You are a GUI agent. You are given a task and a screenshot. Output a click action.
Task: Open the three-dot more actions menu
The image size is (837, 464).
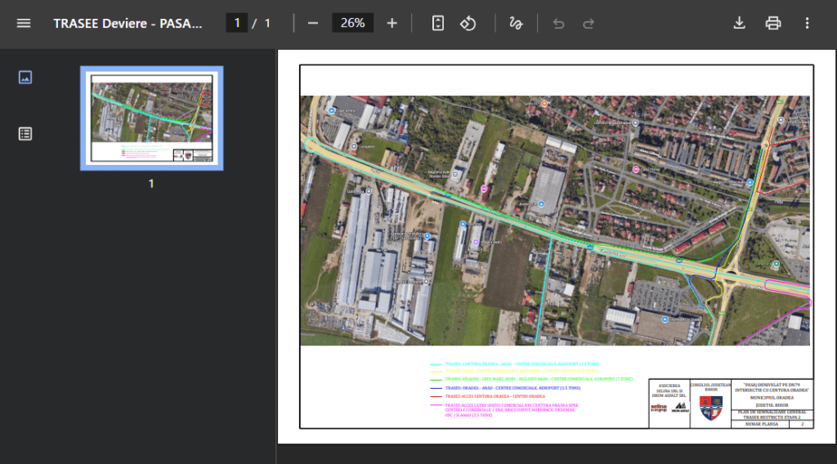pos(807,23)
